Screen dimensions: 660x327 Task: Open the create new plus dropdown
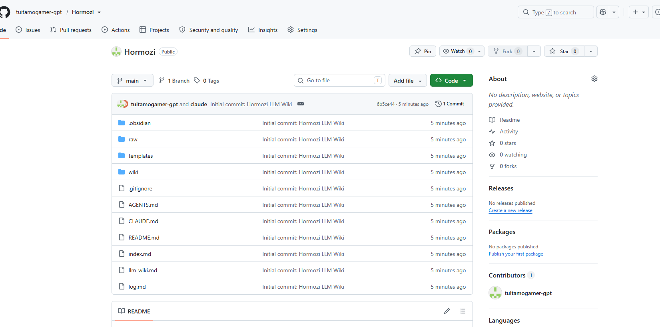(x=639, y=12)
